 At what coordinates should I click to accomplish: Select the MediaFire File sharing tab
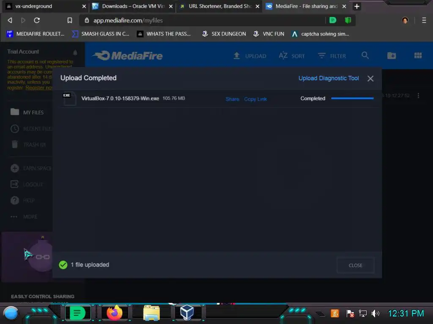click(307, 6)
